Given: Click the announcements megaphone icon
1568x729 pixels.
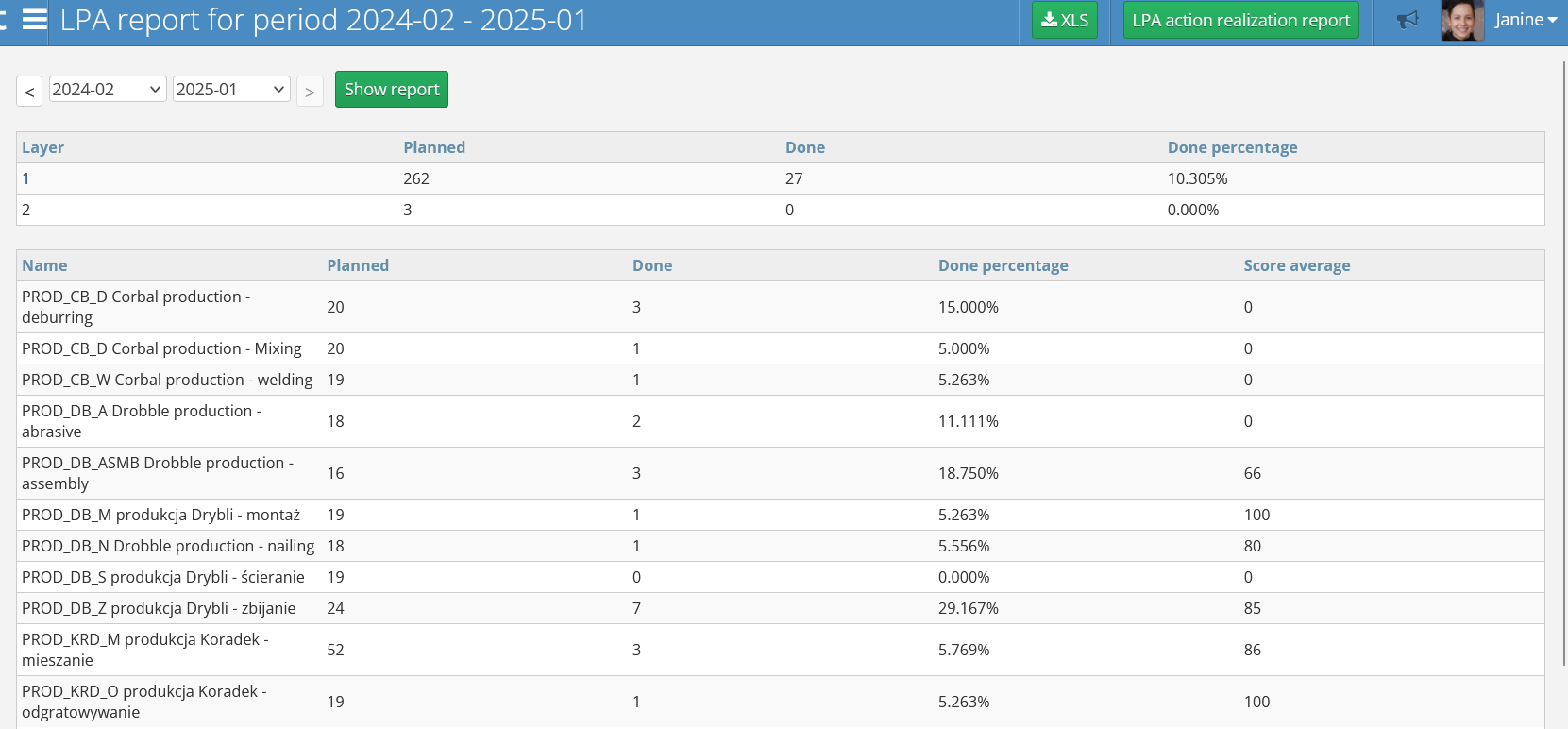Looking at the screenshot, I should point(1408,20).
